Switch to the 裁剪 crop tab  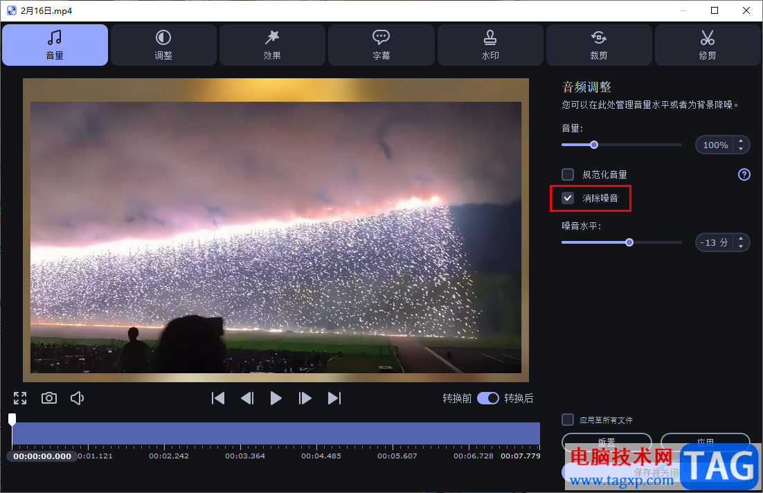(x=598, y=45)
